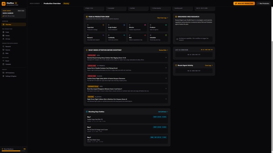Click the Script Analyst card's blue document icon
273x153 pixels.
pyautogui.click(x=124, y=25)
